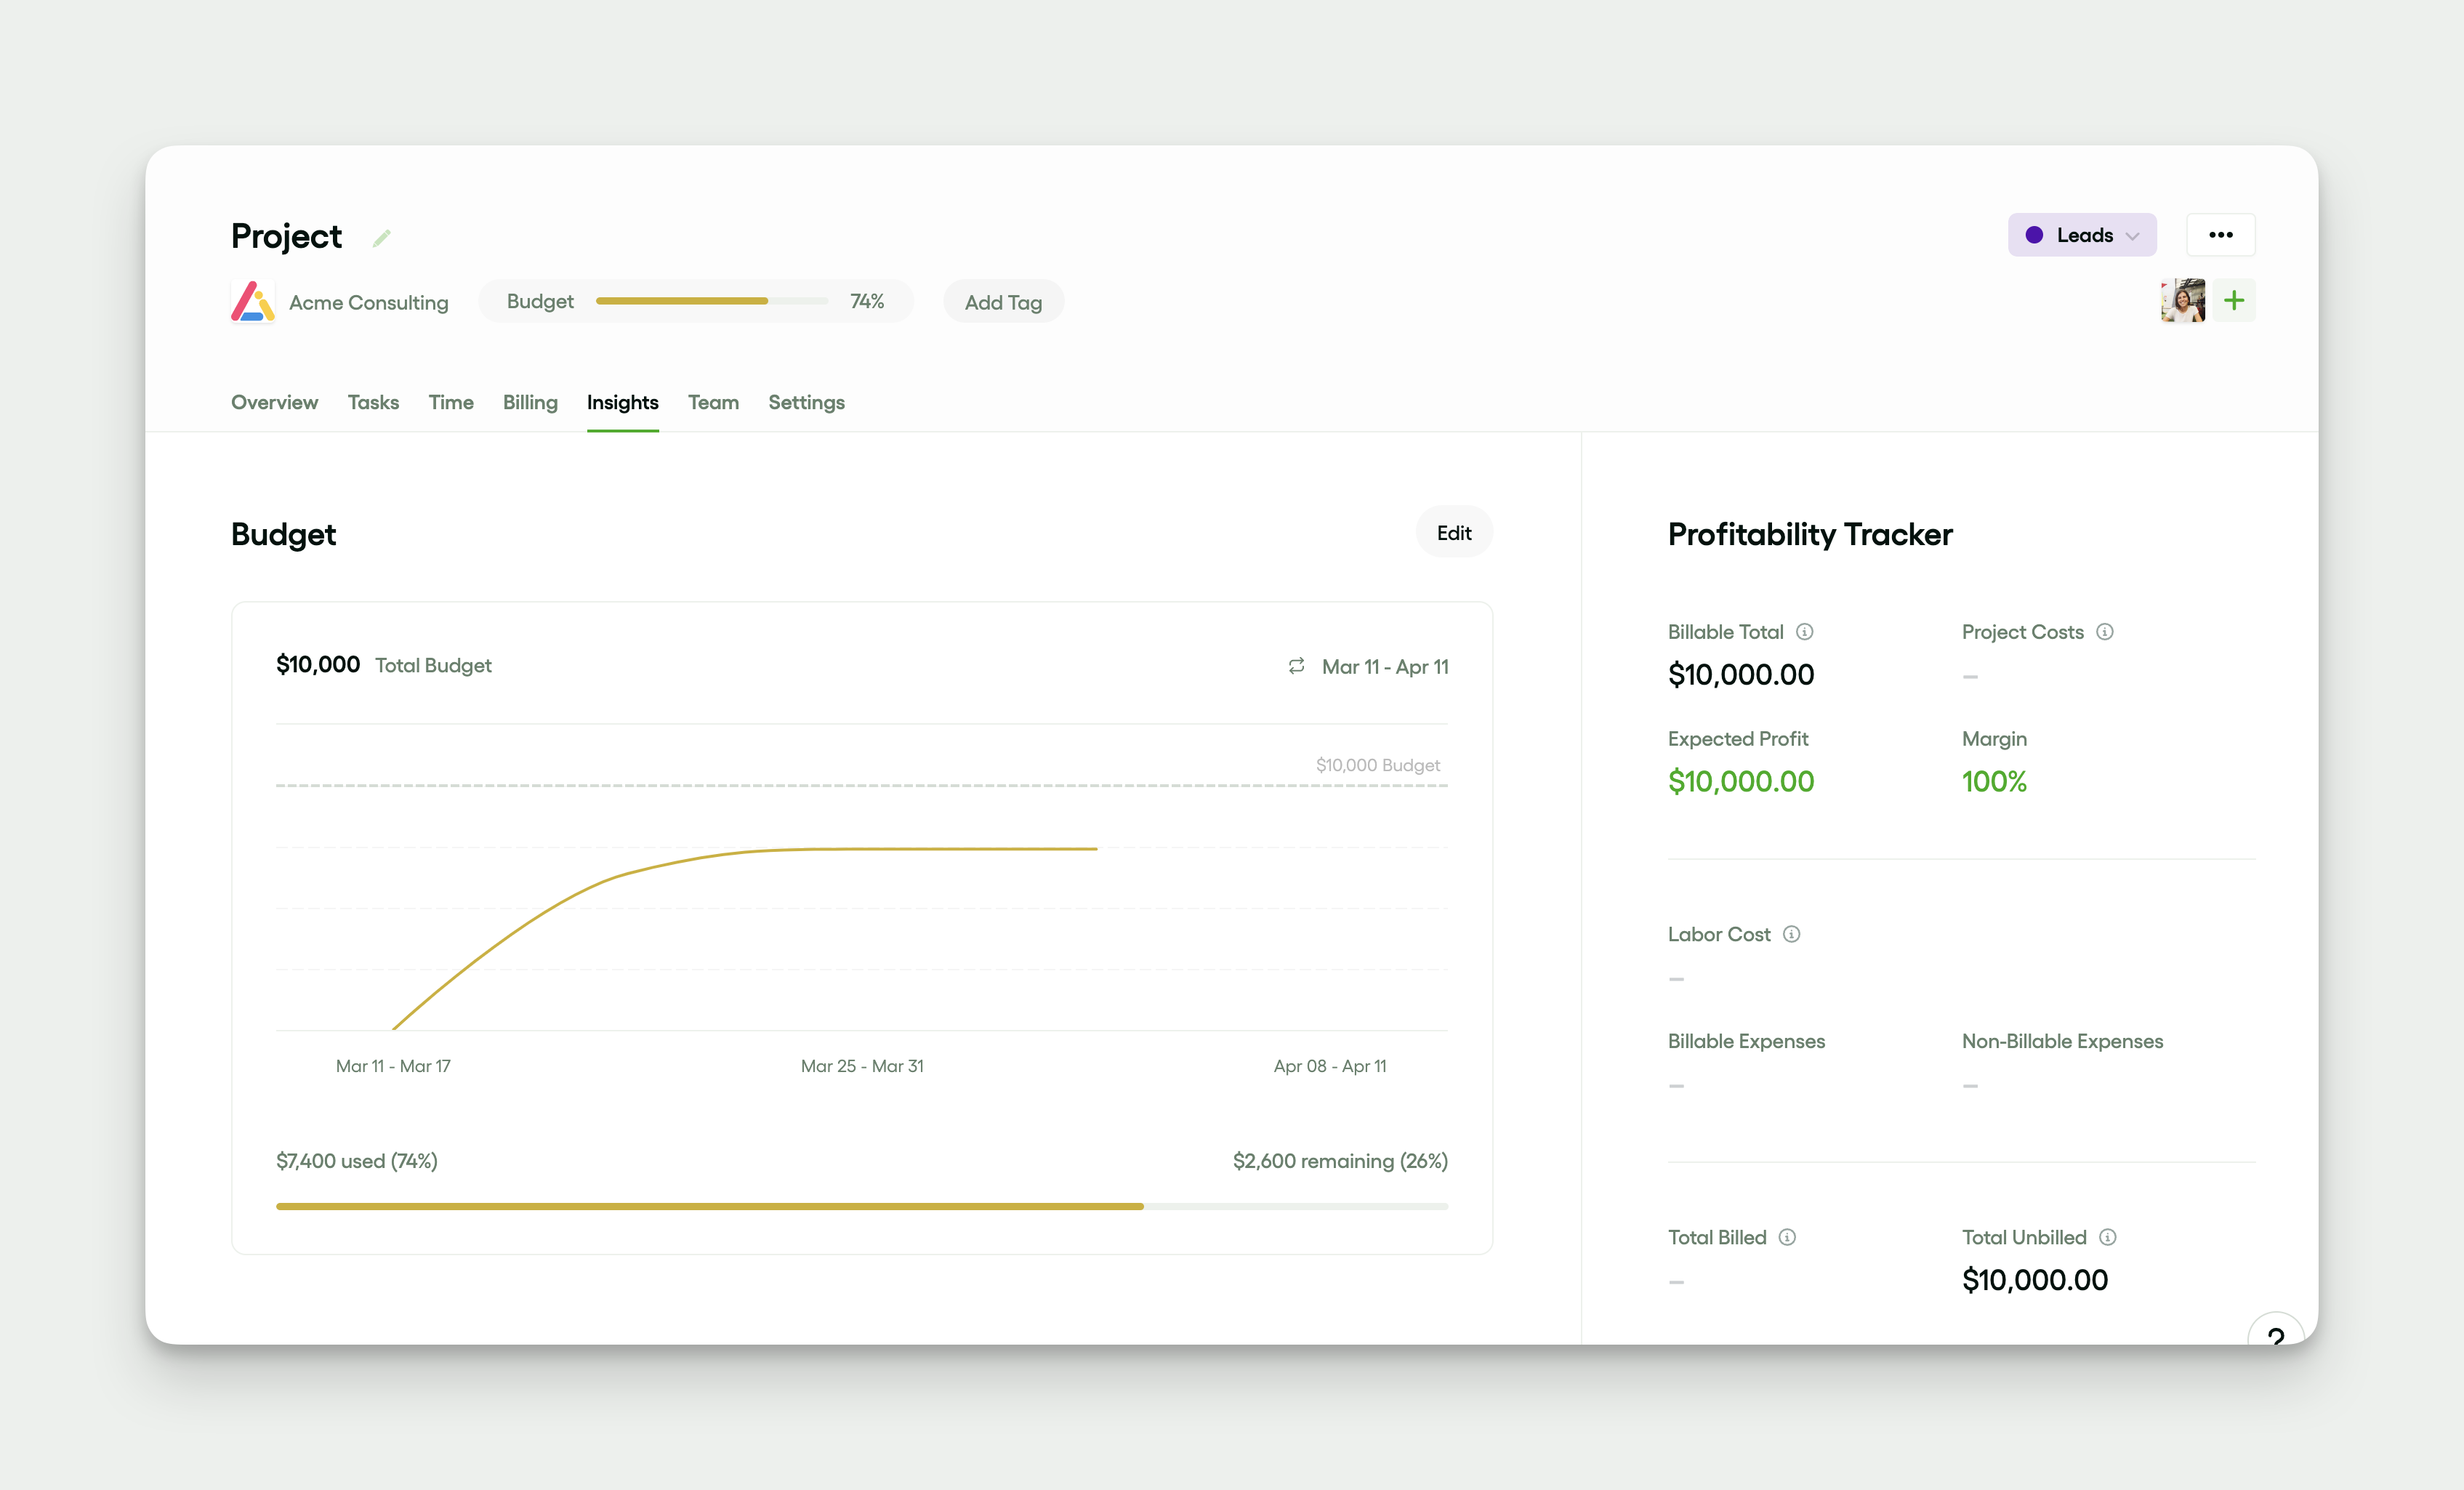
Task: Click the Labor Cost info icon
Action: coord(1791,934)
